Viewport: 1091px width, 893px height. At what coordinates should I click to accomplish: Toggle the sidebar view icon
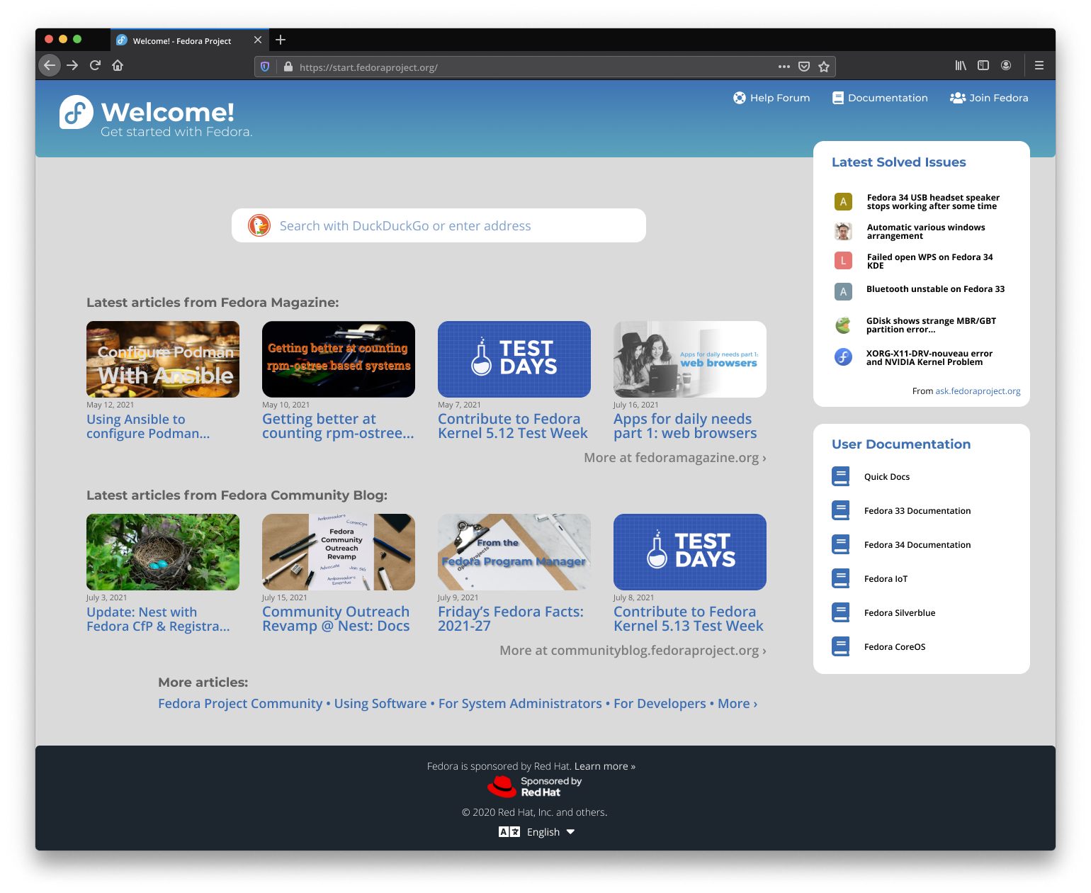pos(983,66)
